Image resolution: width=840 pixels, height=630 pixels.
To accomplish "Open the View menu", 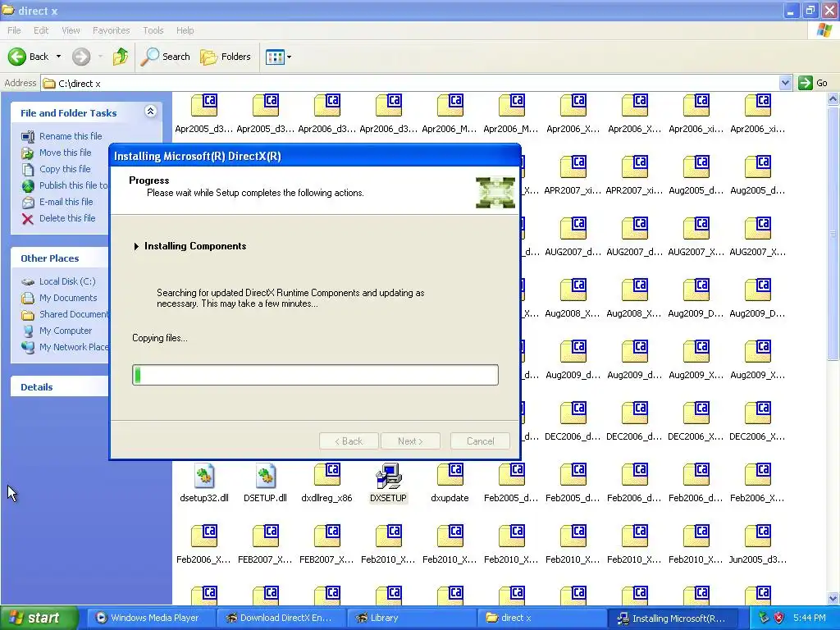I will point(71,30).
